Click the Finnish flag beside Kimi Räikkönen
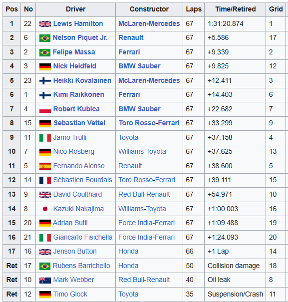Viewport: 288px width, 302px height. click(x=45, y=95)
